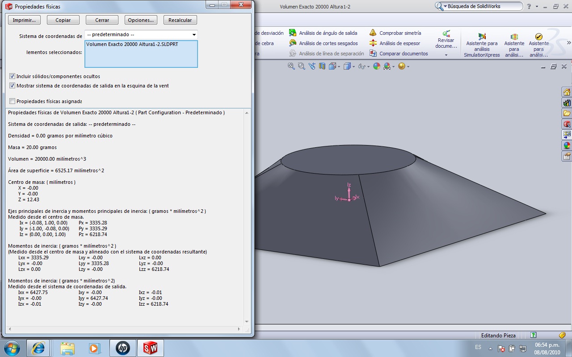Open Help dropdown arrow beside question mark

pyautogui.click(x=537, y=6)
